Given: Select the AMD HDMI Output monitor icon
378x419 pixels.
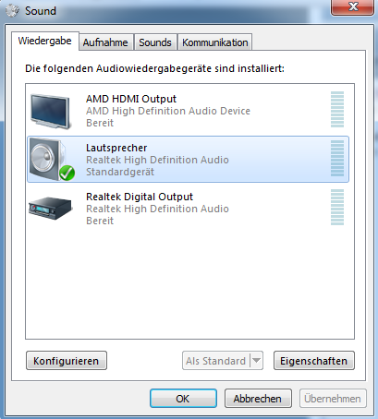Looking at the screenshot, I should [x=51, y=112].
